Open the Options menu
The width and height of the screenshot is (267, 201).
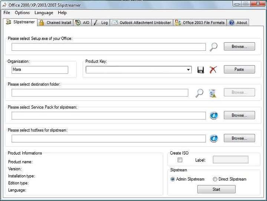pyautogui.click(x=22, y=13)
